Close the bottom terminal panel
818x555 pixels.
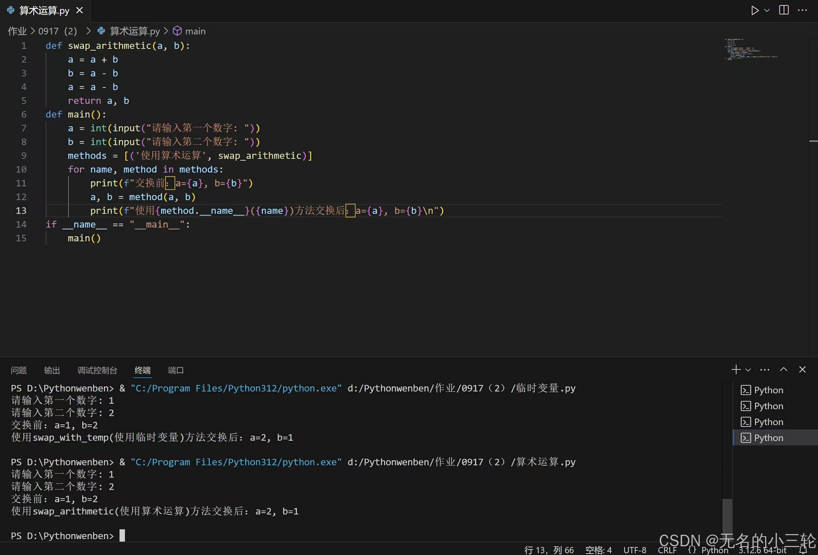[802, 369]
